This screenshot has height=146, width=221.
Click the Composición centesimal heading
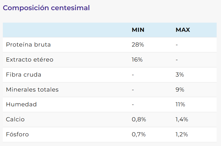46,8
